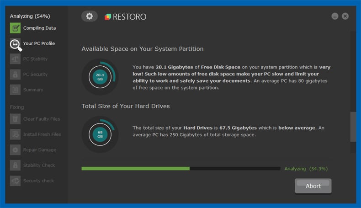This screenshot has height=208, width=361.
Task: Select the Install Fresh Files label
Action: [x=42, y=134]
